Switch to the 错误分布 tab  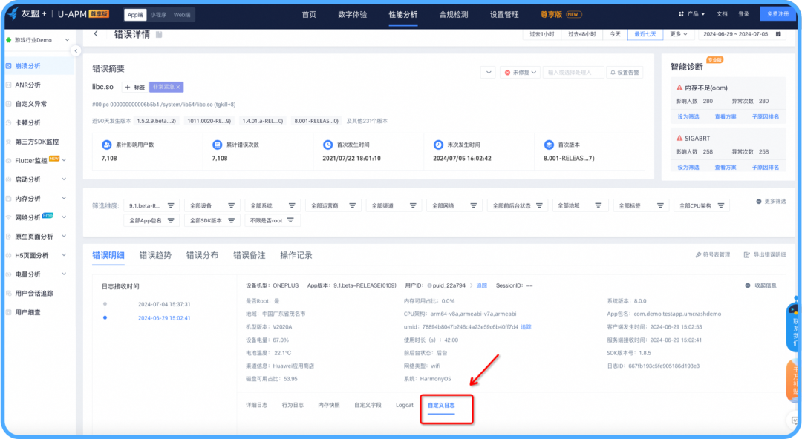pyautogui.click(x=202, y=255)
